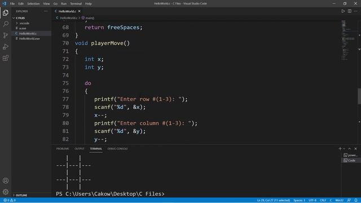Close the HelloWorld.c editor tab
The image size is (361, 203).
click(80, 11)
